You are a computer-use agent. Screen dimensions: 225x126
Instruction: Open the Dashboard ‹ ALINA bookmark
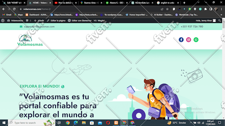point(37,15)
